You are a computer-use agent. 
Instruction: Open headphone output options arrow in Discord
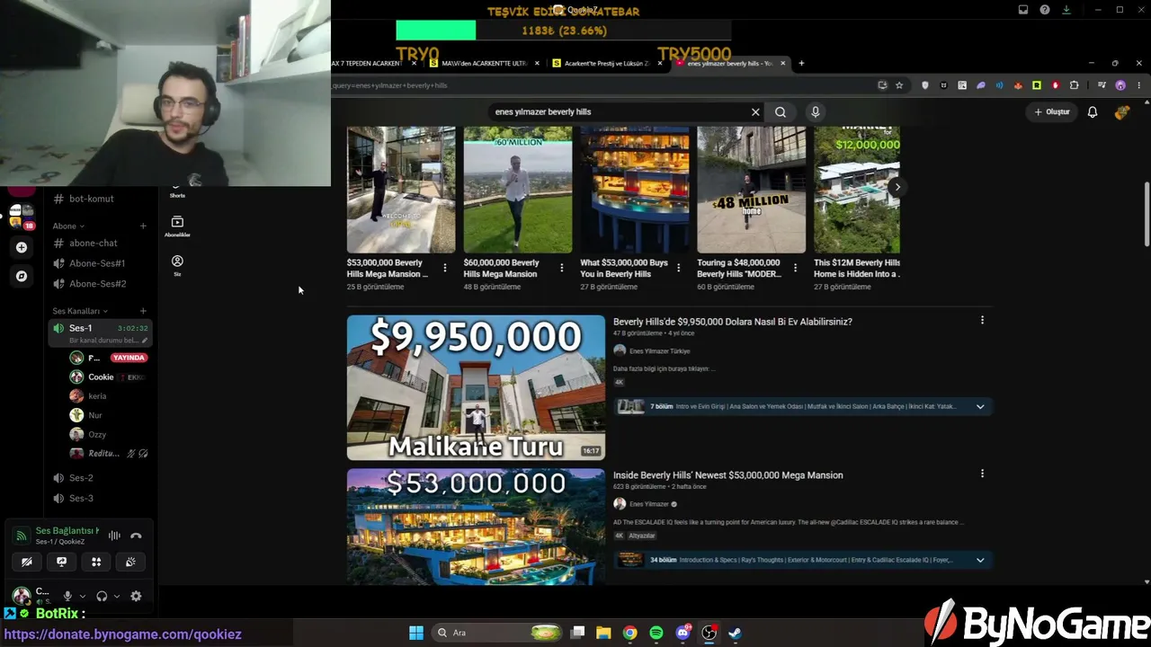click(x=116, y=596)
